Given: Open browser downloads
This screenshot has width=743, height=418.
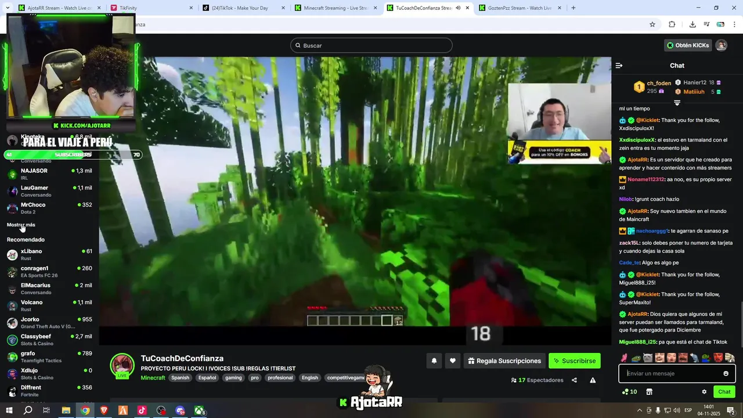Looking at the screenshot, I should [x=692, y=24].
